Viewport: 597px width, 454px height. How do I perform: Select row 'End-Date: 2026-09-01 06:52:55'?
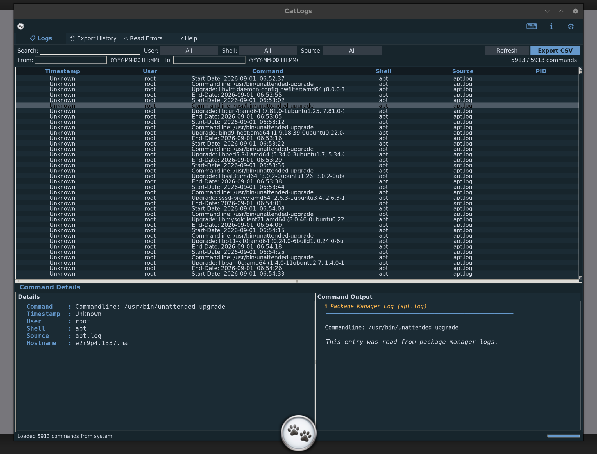297,95
